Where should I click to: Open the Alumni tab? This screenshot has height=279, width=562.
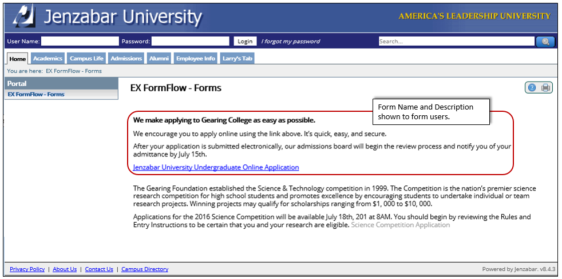tap(159, 59)
